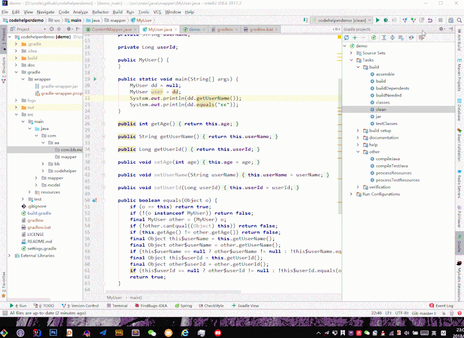Click MyUser in the navigation breadcrumb
The image size is (464, 338).
[142, 20]
